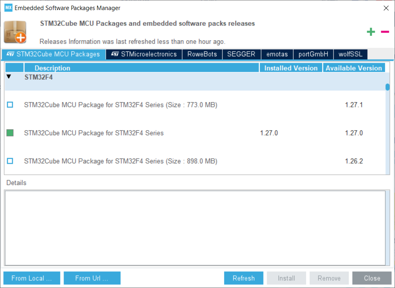Click the From Url button
The width and height of the screenshot is (395, 288).
[92, 278]
